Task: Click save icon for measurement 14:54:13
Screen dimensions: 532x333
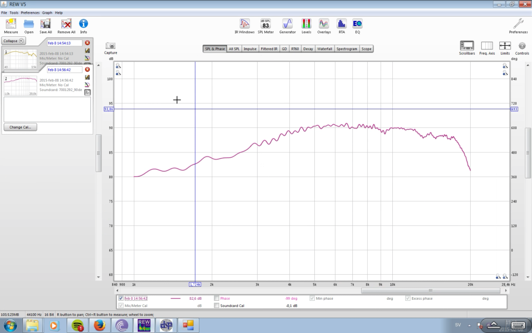Action: point(87,50)
